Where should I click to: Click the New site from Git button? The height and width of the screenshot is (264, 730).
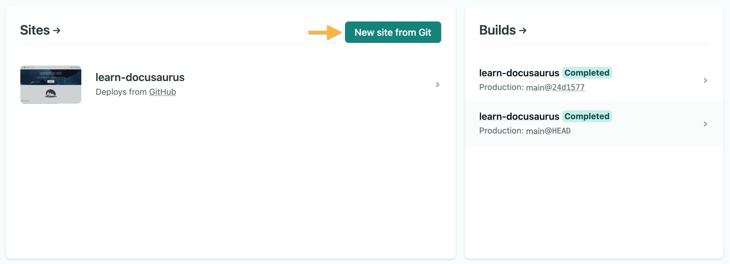point(393,32)
